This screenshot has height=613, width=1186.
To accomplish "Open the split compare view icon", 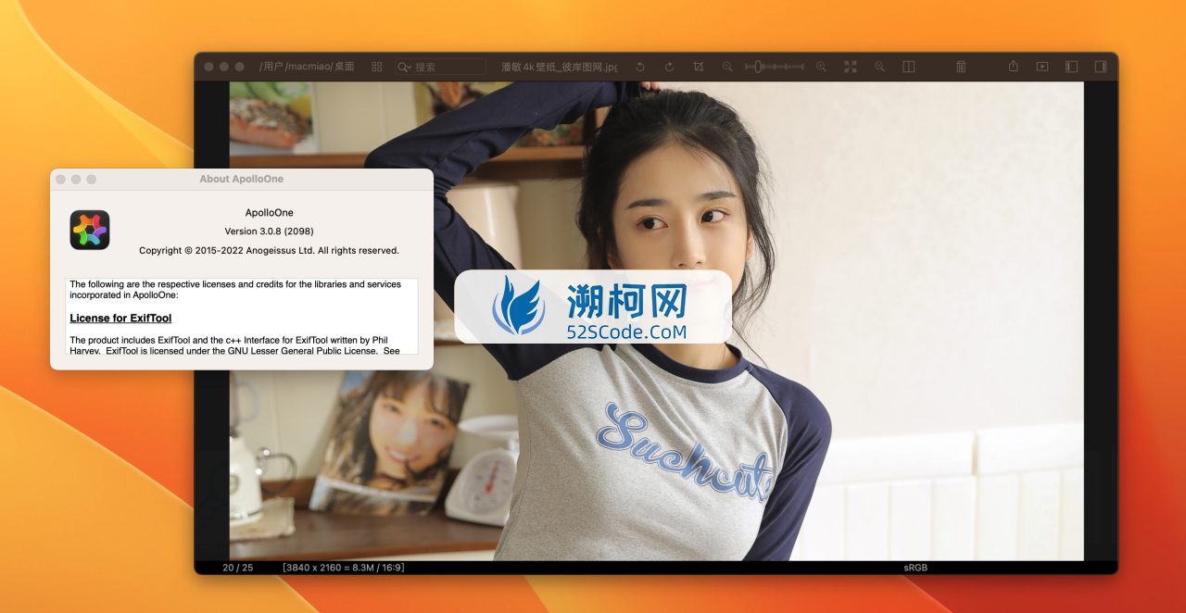I will point(909,67).
